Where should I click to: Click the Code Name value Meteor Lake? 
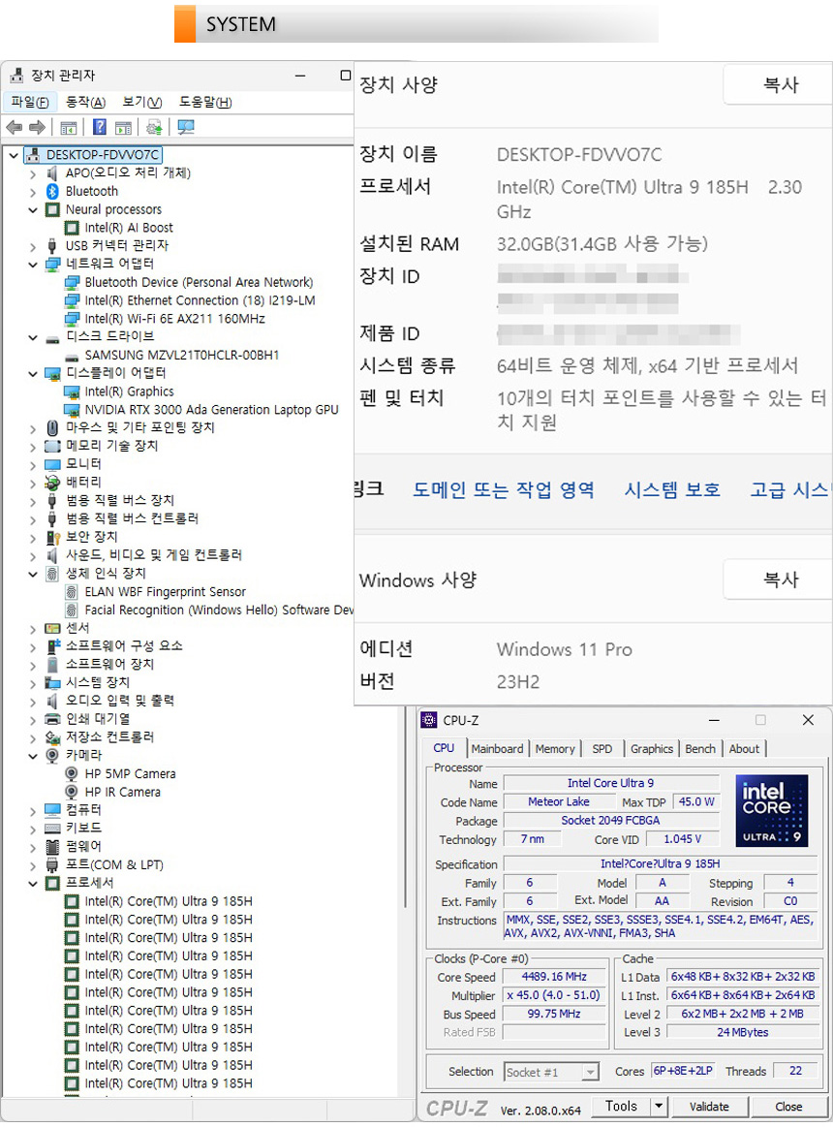coord(559,801)
